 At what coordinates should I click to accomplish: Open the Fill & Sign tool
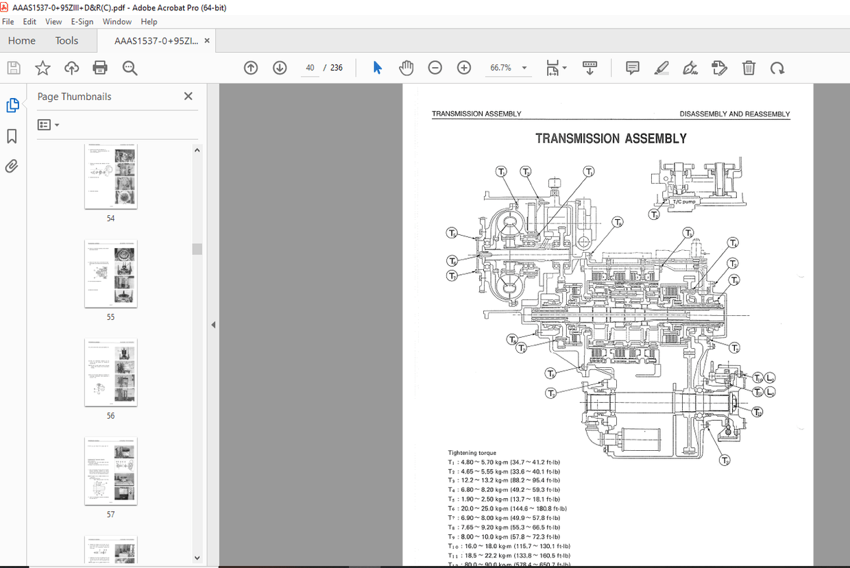coord(690,67)
